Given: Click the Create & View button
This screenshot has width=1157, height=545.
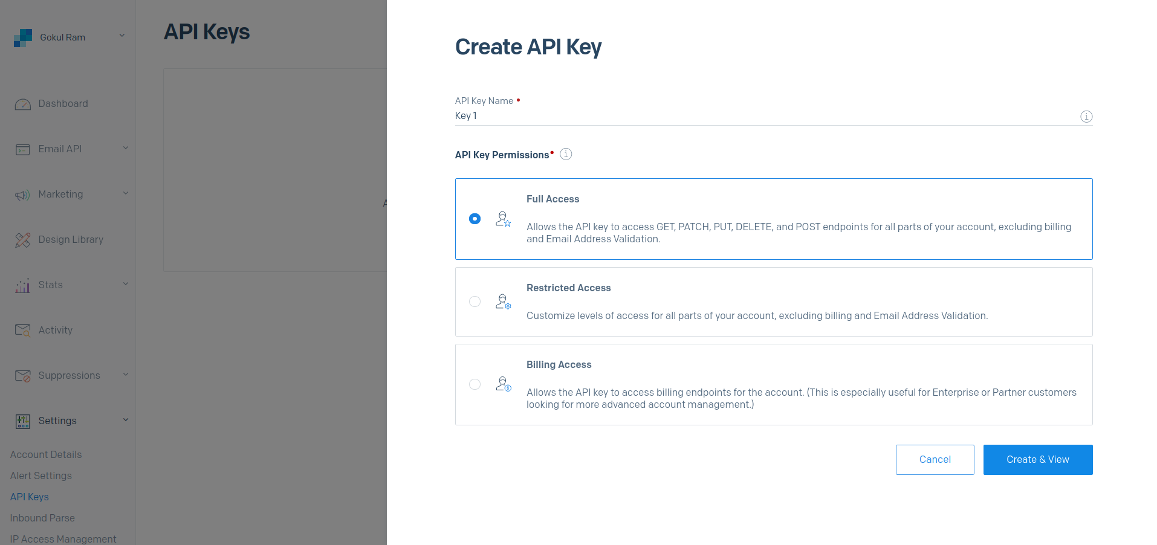Looking at the screenshot, I should (1037, 460).
